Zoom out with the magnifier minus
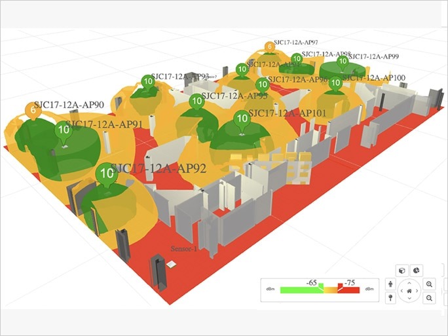Image resolution: width=448 pixels, height=336 pixels. (429, 298)
